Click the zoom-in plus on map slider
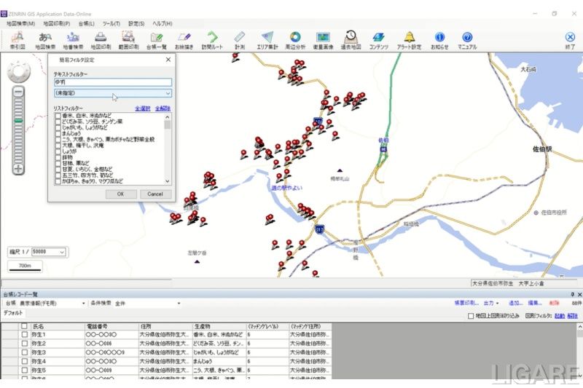 [x=18, y=168]
